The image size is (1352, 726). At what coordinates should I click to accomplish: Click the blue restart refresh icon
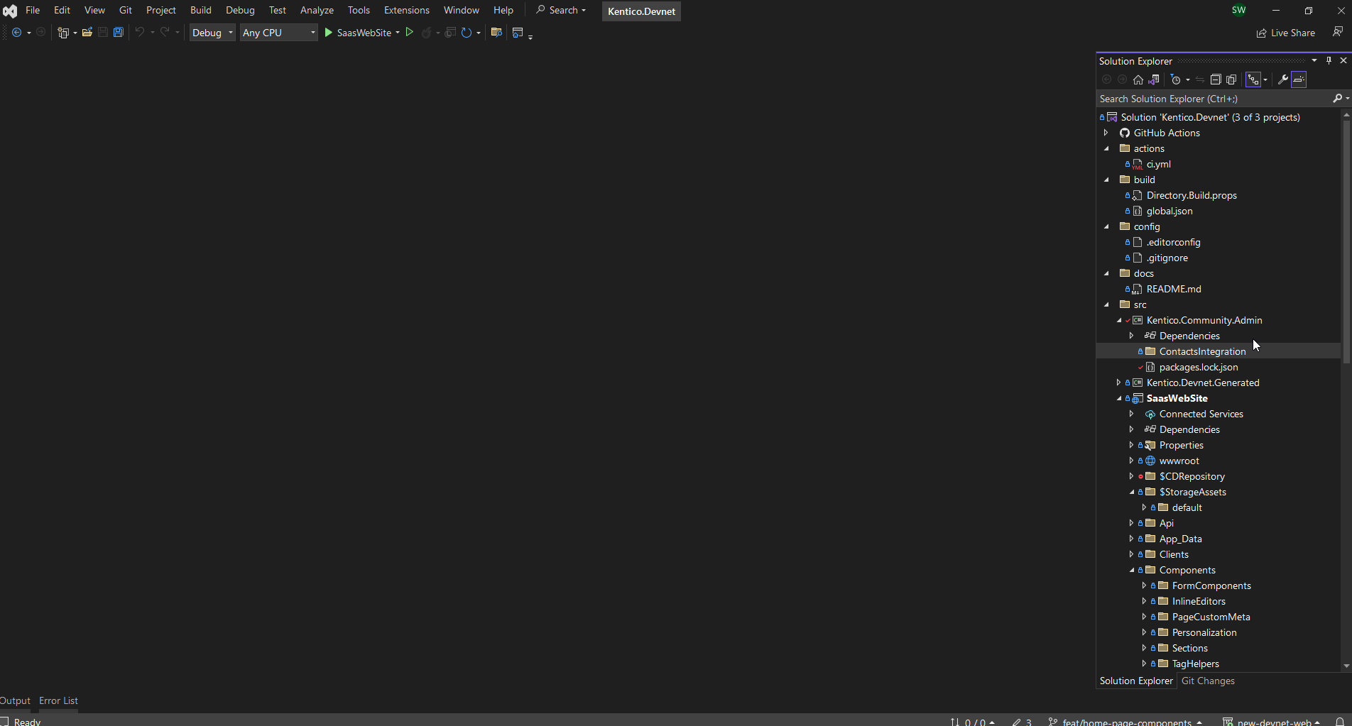coord(467,33)
